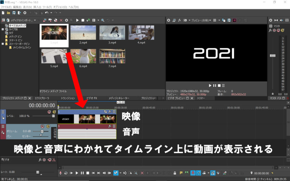Image resolution: width=290 pixels, height=181 pixels.
Task: Click the Save project icon in main toolbar
Action: click(x=14, y=13)
